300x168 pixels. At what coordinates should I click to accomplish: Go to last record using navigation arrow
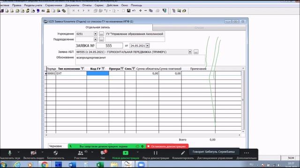(89, 11)
